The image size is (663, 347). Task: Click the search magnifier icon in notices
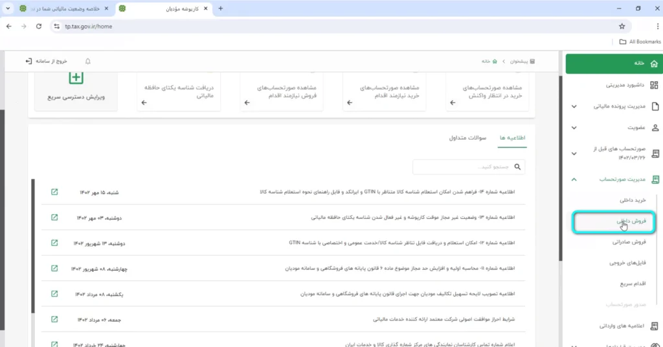tap(517, 167)
